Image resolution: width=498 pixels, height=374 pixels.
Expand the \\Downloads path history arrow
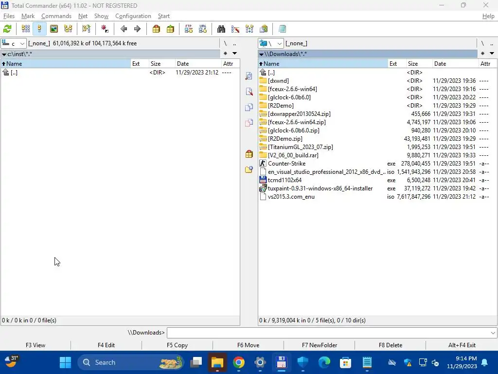pos(261,55)
